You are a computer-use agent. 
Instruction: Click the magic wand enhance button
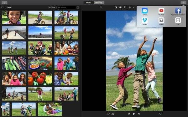(x=101, y=7)
